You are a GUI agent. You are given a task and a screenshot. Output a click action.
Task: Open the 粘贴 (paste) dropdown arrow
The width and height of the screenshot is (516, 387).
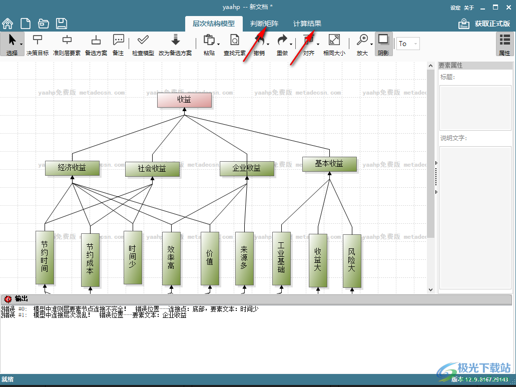219,44
